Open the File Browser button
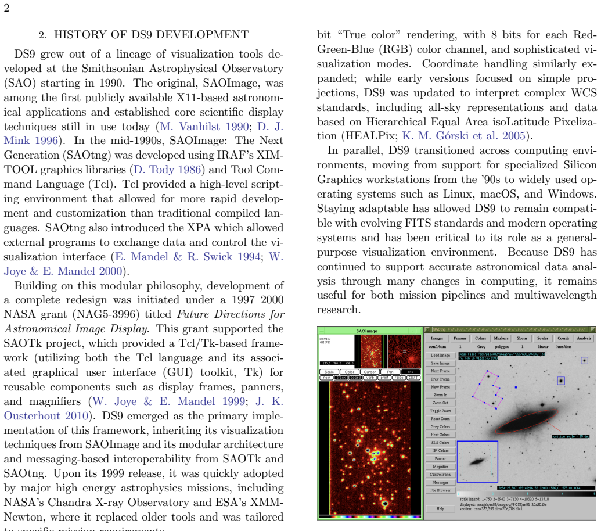Image resolution: width=601 pixels, height=531 pixels. pyautogui.click(x=440, y=490)
